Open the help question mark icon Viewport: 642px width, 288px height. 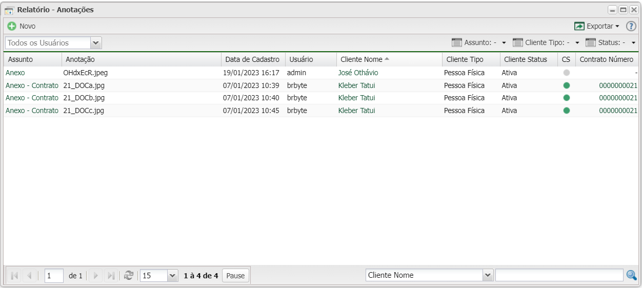tap(631, 26)
